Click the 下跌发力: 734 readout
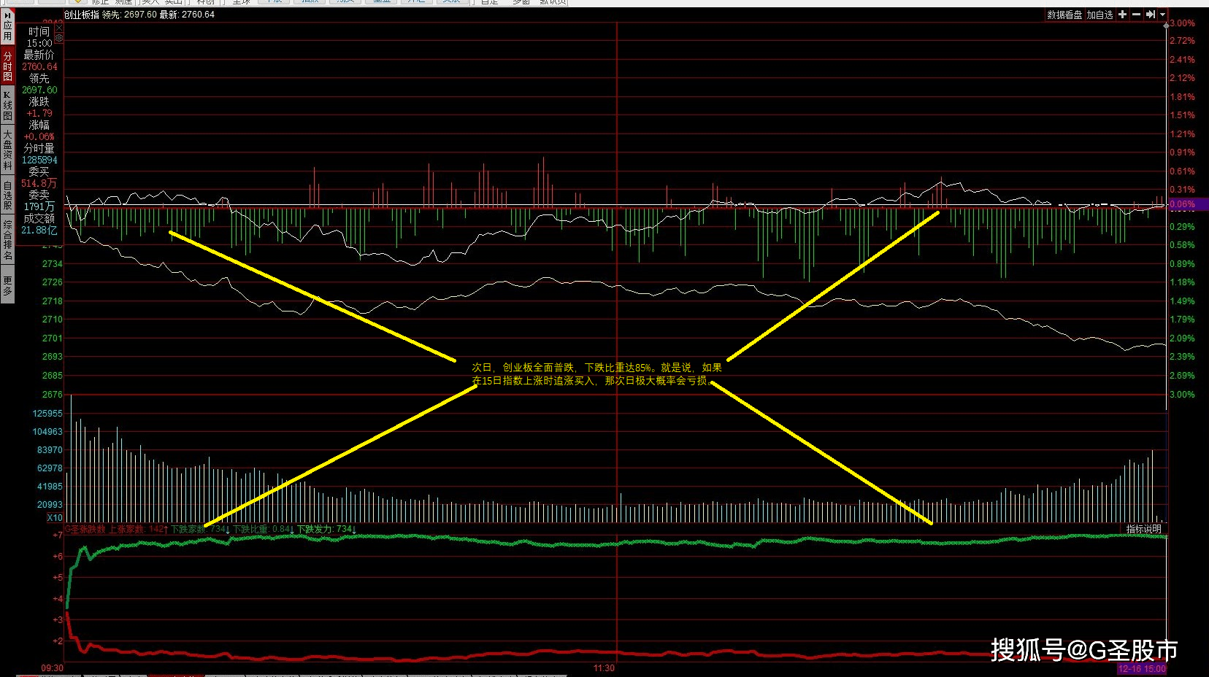 tap(326, 530)
